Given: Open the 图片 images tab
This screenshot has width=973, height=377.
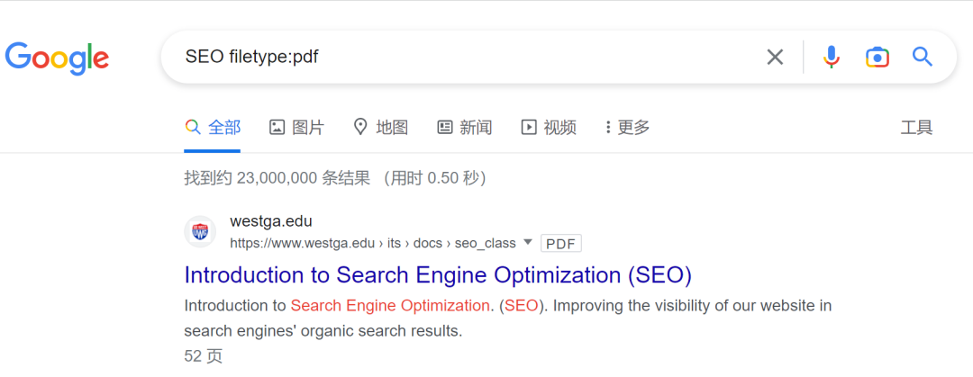Looking at the screenshot, I should coord(296,128).
